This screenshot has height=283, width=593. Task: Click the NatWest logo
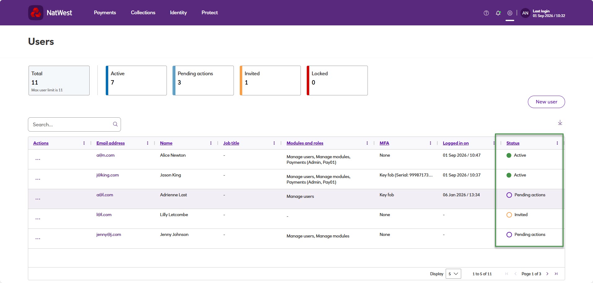tap(50, 13)
